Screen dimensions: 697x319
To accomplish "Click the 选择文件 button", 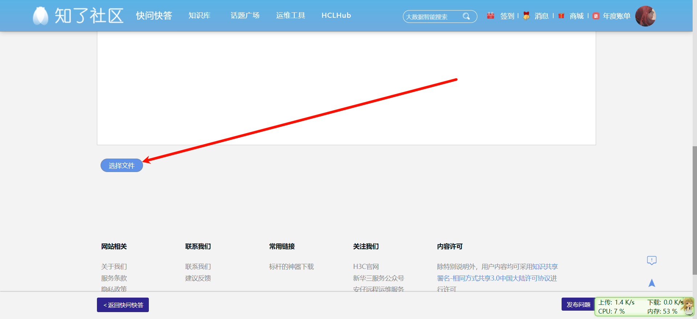I will 122,165.
